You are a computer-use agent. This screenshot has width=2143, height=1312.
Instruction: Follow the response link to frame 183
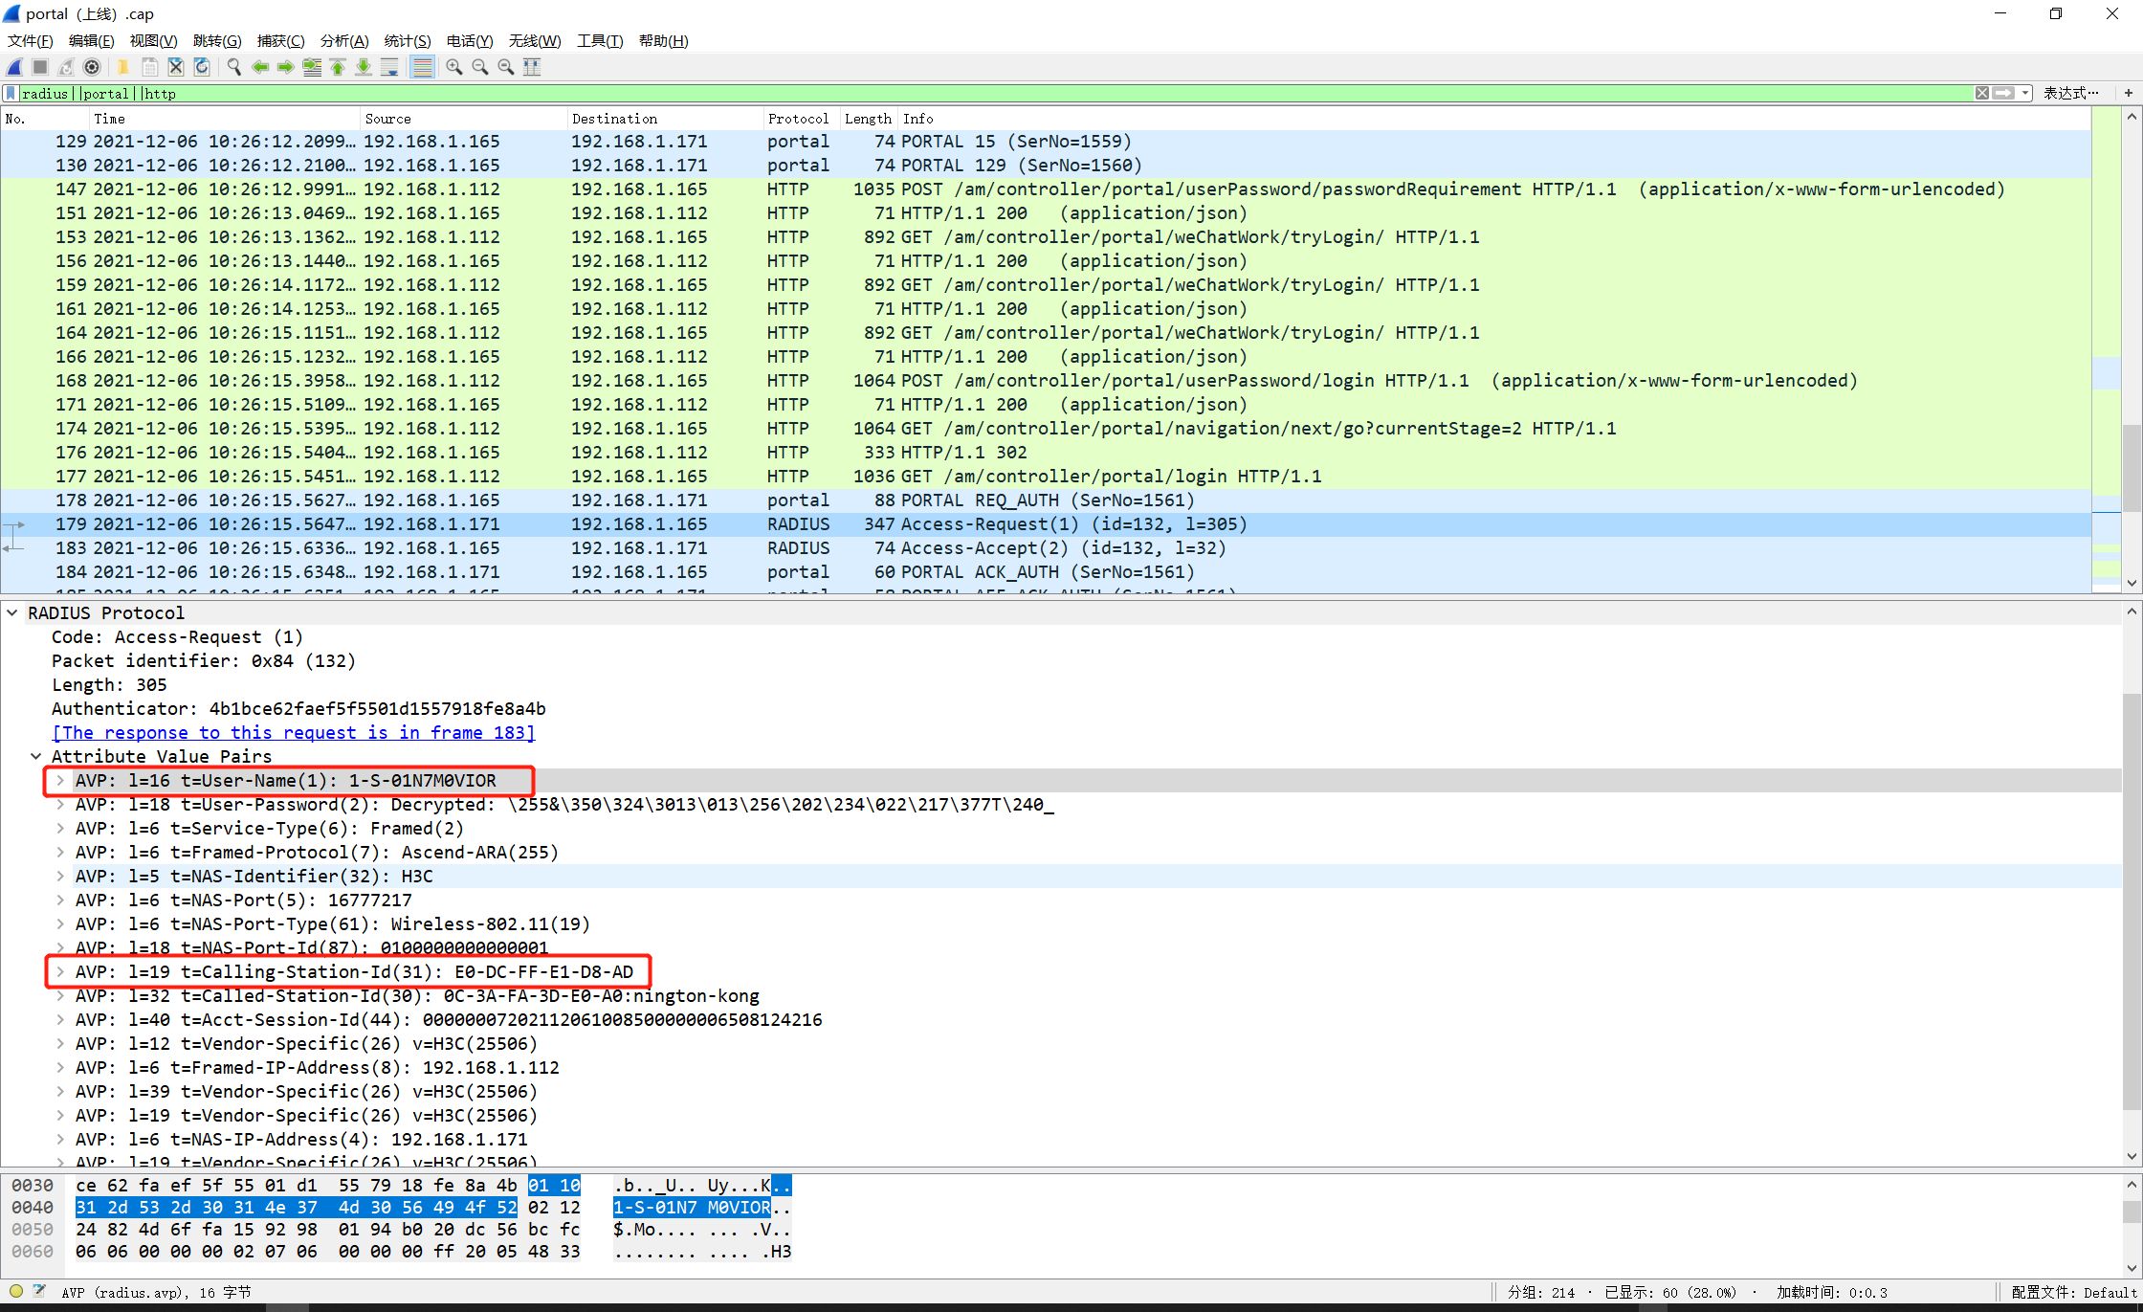[293, 732]
